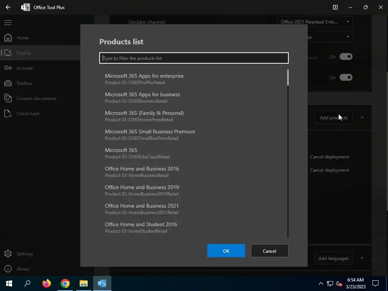Click the back arrow in title bar
This screenshot has width=388, height=291.
pos(8,7)
